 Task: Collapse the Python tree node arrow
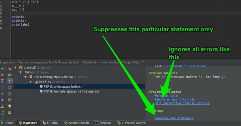click(x=20, y=72)
